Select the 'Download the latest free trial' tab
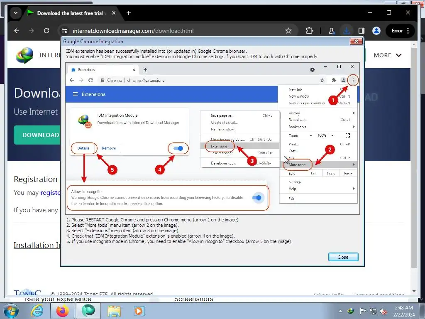 (x=72, y=13)
